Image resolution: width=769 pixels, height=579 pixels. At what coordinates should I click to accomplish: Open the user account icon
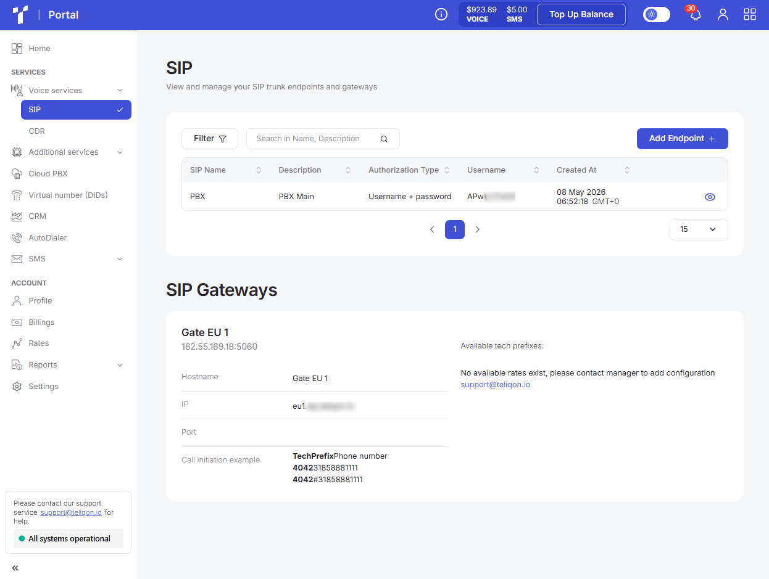(x=723, y=15)
